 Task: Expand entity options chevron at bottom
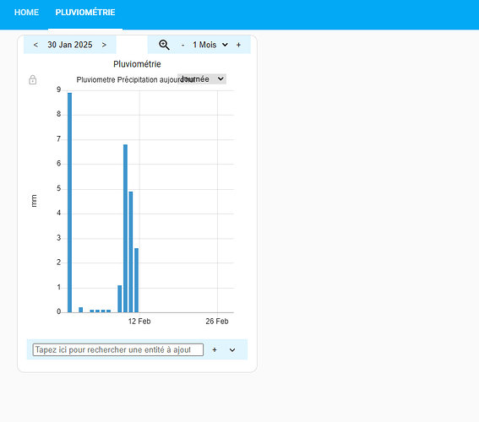tap(232, 350)
